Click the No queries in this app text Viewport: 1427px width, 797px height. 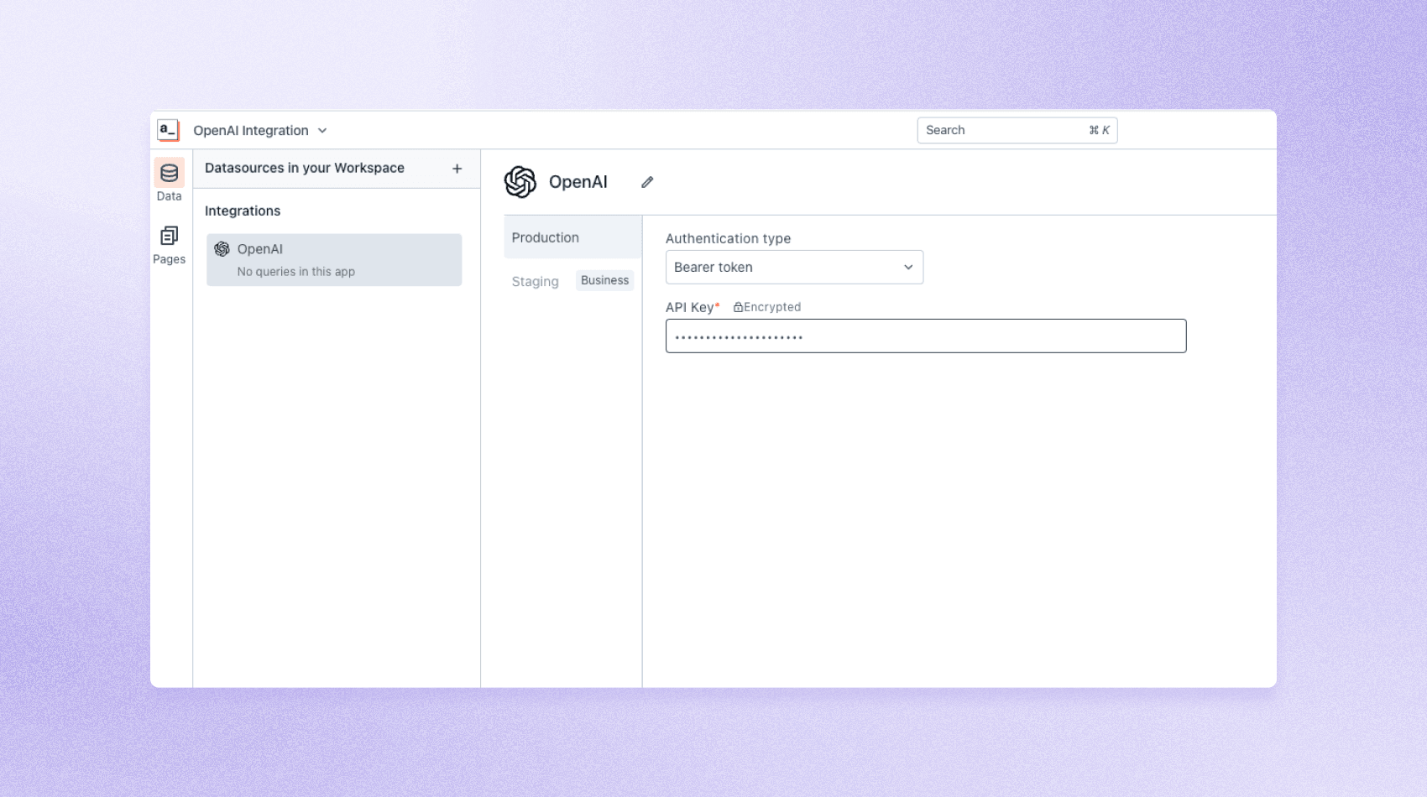point(295,271)
